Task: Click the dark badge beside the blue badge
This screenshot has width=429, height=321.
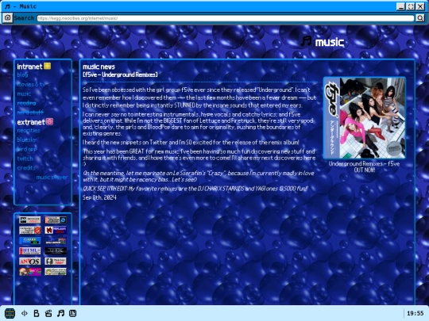Action: pyautogui.click(x=56, y=240)
